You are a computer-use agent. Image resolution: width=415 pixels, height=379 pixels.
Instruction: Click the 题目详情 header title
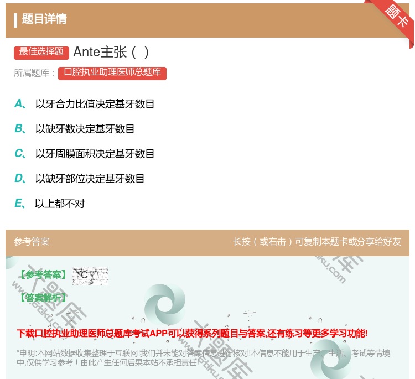tap(44, 19)
